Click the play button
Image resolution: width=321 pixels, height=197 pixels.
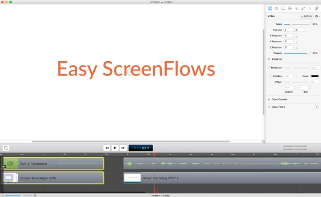[x=115, y=148]
